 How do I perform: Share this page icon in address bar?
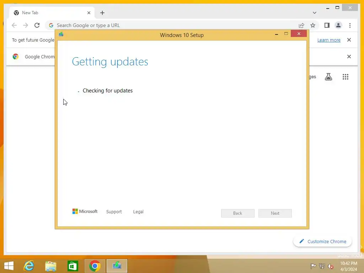(301, 25)
